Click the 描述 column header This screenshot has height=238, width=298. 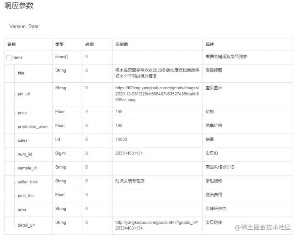(209, 44)
